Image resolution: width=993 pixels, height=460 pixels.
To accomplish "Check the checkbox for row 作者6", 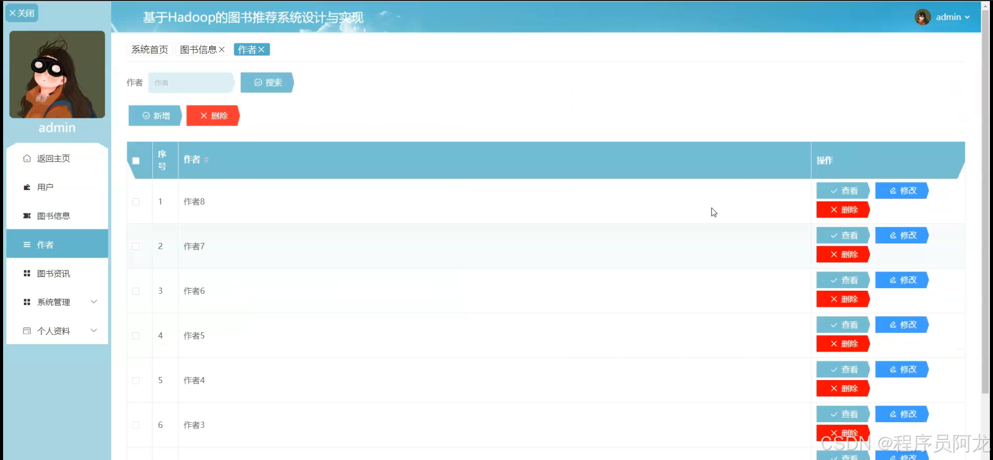I will pyautogui.click(x=136, y=291).
